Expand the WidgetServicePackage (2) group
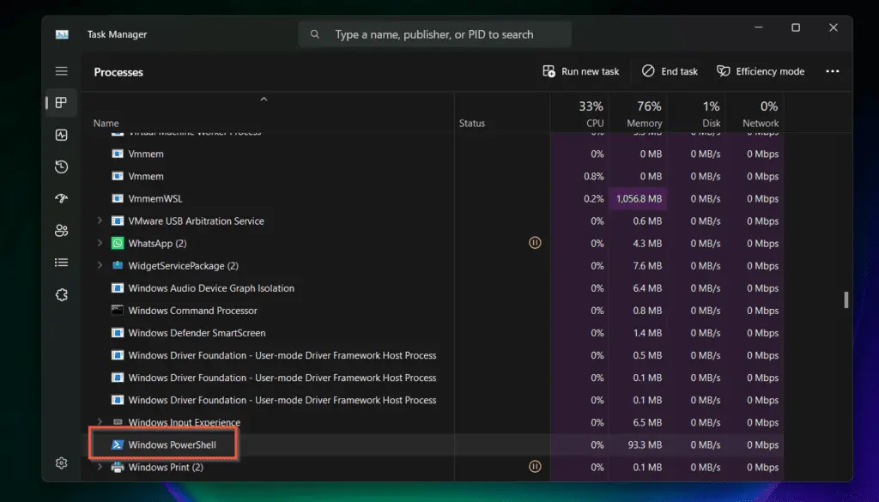The image size is (879, 502). click(100, 265)
